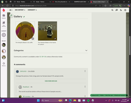
Task: Open the WIKI CONTENT dropdown menu
Action: 20,10
